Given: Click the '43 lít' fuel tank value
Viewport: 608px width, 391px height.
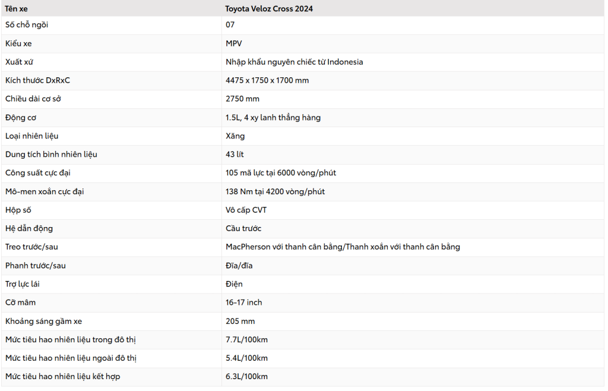Looking at the screenshot, I should pyautogui.click(x=235, y=154).
